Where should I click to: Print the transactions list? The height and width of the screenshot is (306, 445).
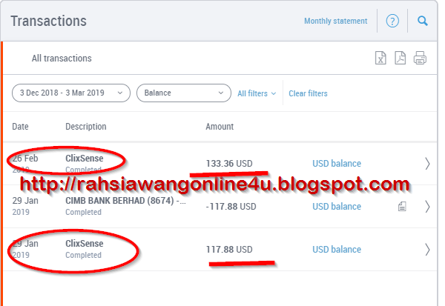(x=420, y=58)
